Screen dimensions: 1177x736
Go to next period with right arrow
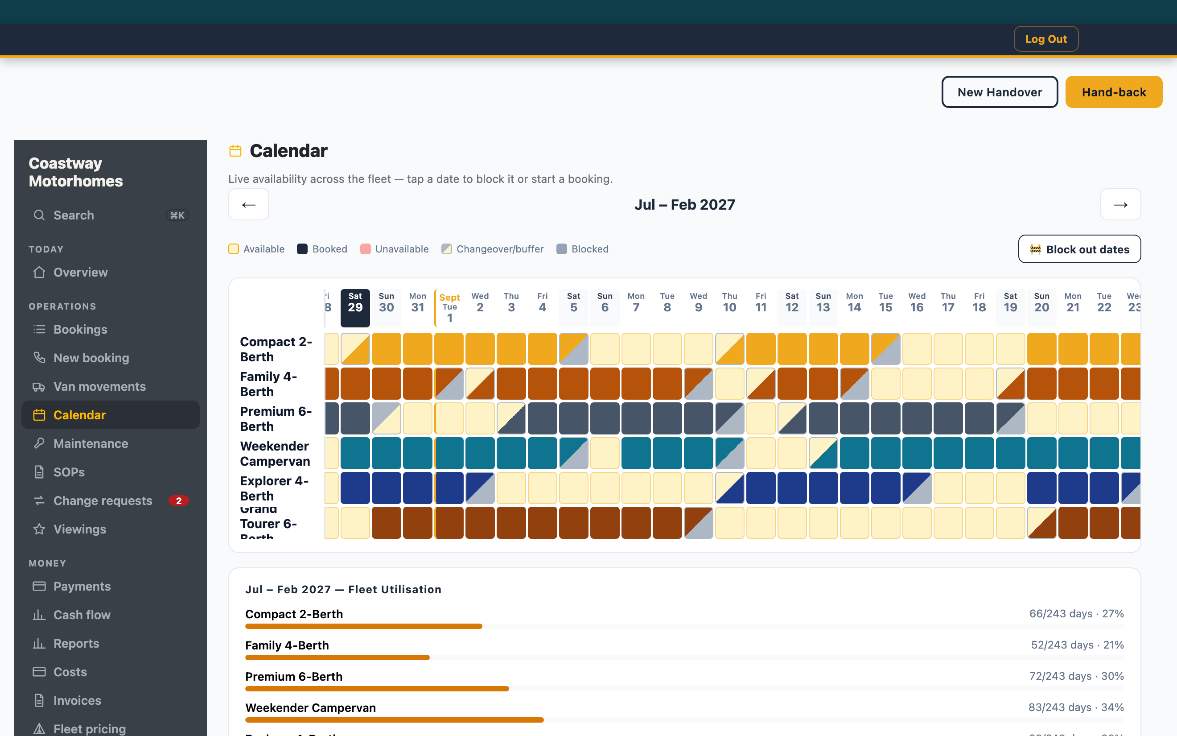tap(1120, 204)
